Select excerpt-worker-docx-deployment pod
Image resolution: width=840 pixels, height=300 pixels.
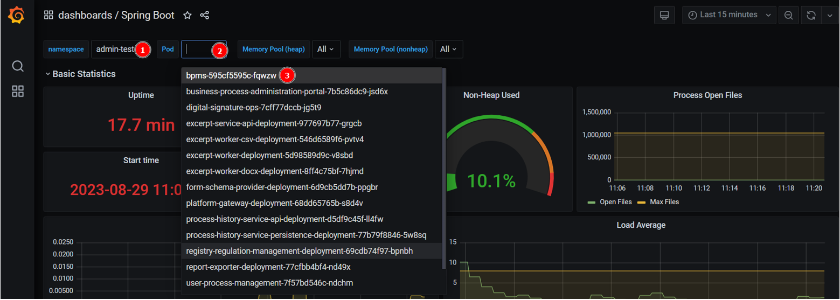(x=311, y=171)
